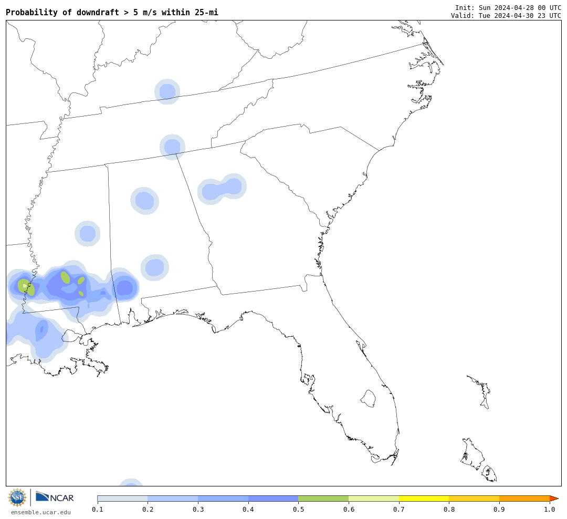Click the 0.6–0.7 pale yellow-green colorbar segment
The image size is (567, 519).
[x=374, y=499]
